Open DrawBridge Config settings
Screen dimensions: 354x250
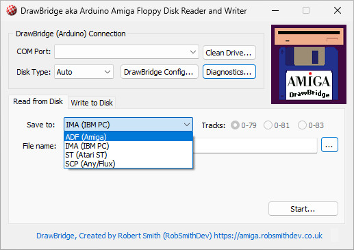159,72
